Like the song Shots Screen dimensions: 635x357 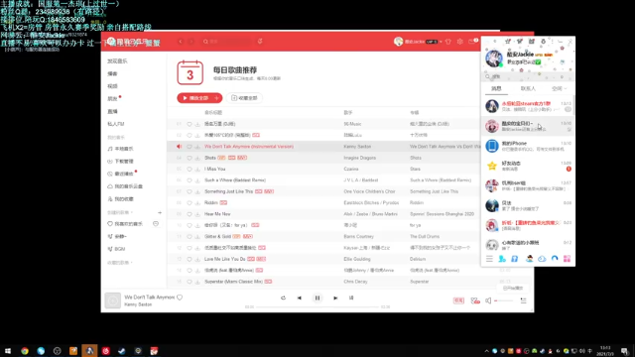190,158
